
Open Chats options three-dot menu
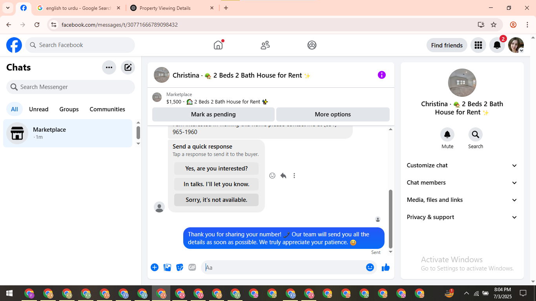(109, 67)
